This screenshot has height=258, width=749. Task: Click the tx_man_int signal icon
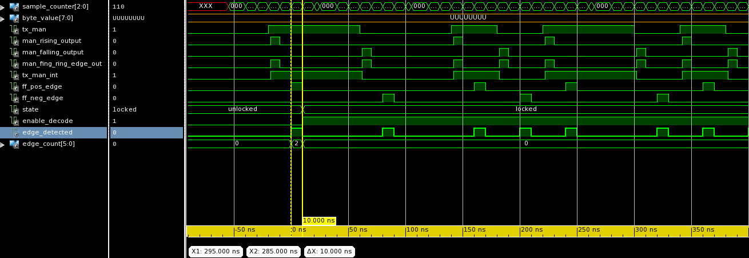pos(14,75)
